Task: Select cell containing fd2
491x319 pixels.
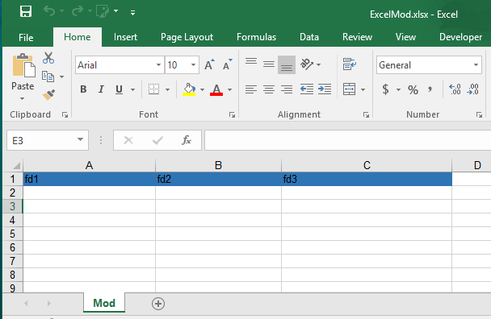Action: (218, 179)
